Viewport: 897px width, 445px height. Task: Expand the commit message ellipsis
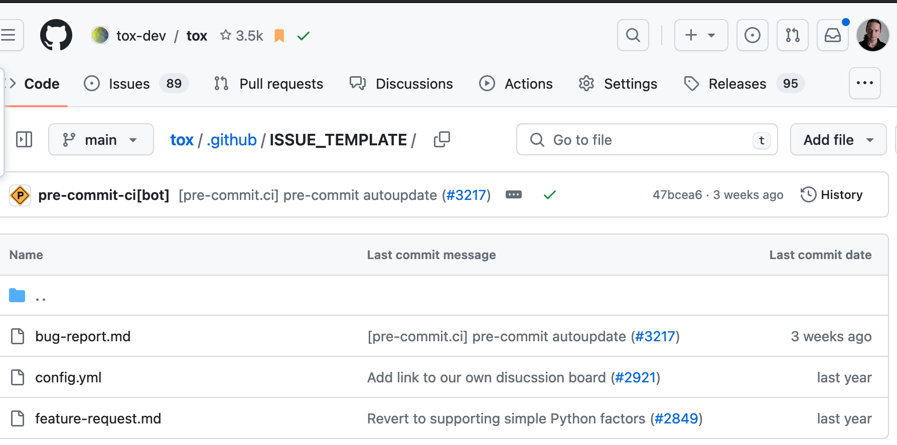pyautogui.click(x=513, y=194)
